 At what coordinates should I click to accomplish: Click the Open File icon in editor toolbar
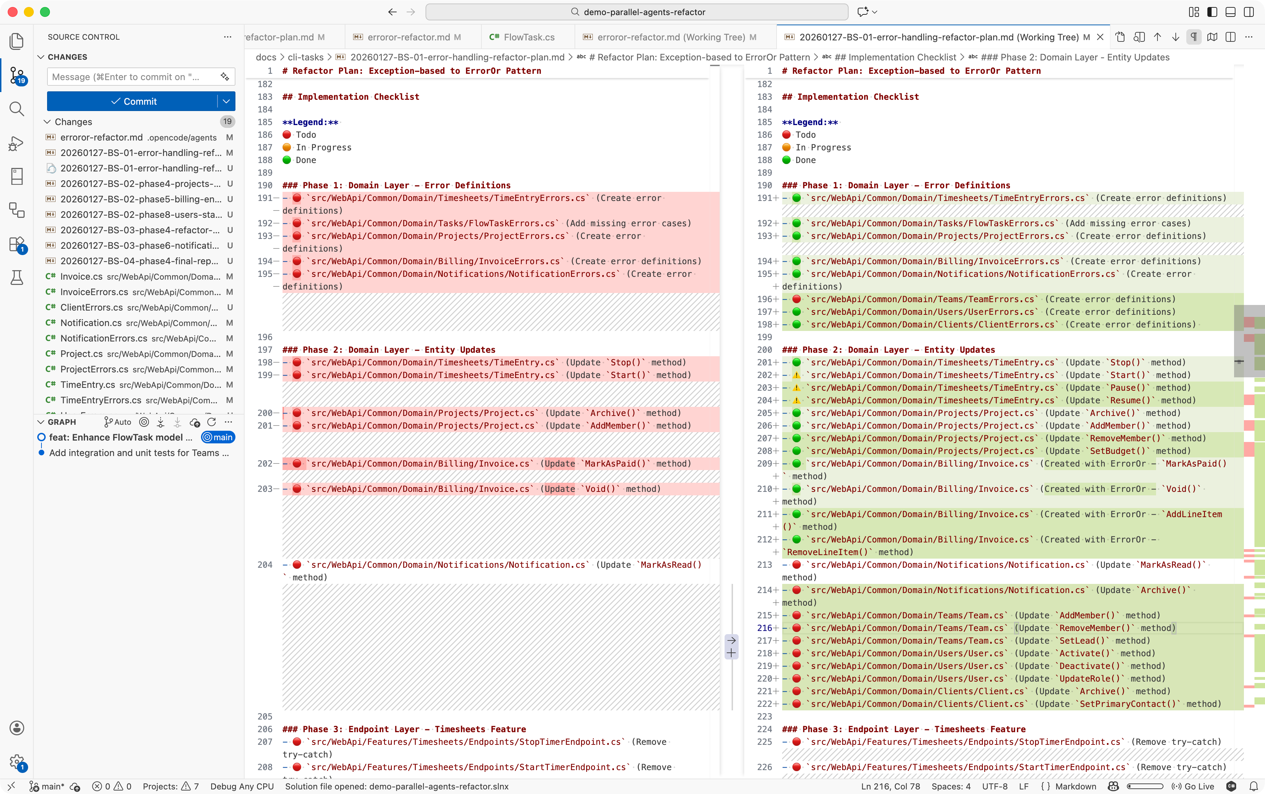pyautogui.click(x=1120, y=37)
